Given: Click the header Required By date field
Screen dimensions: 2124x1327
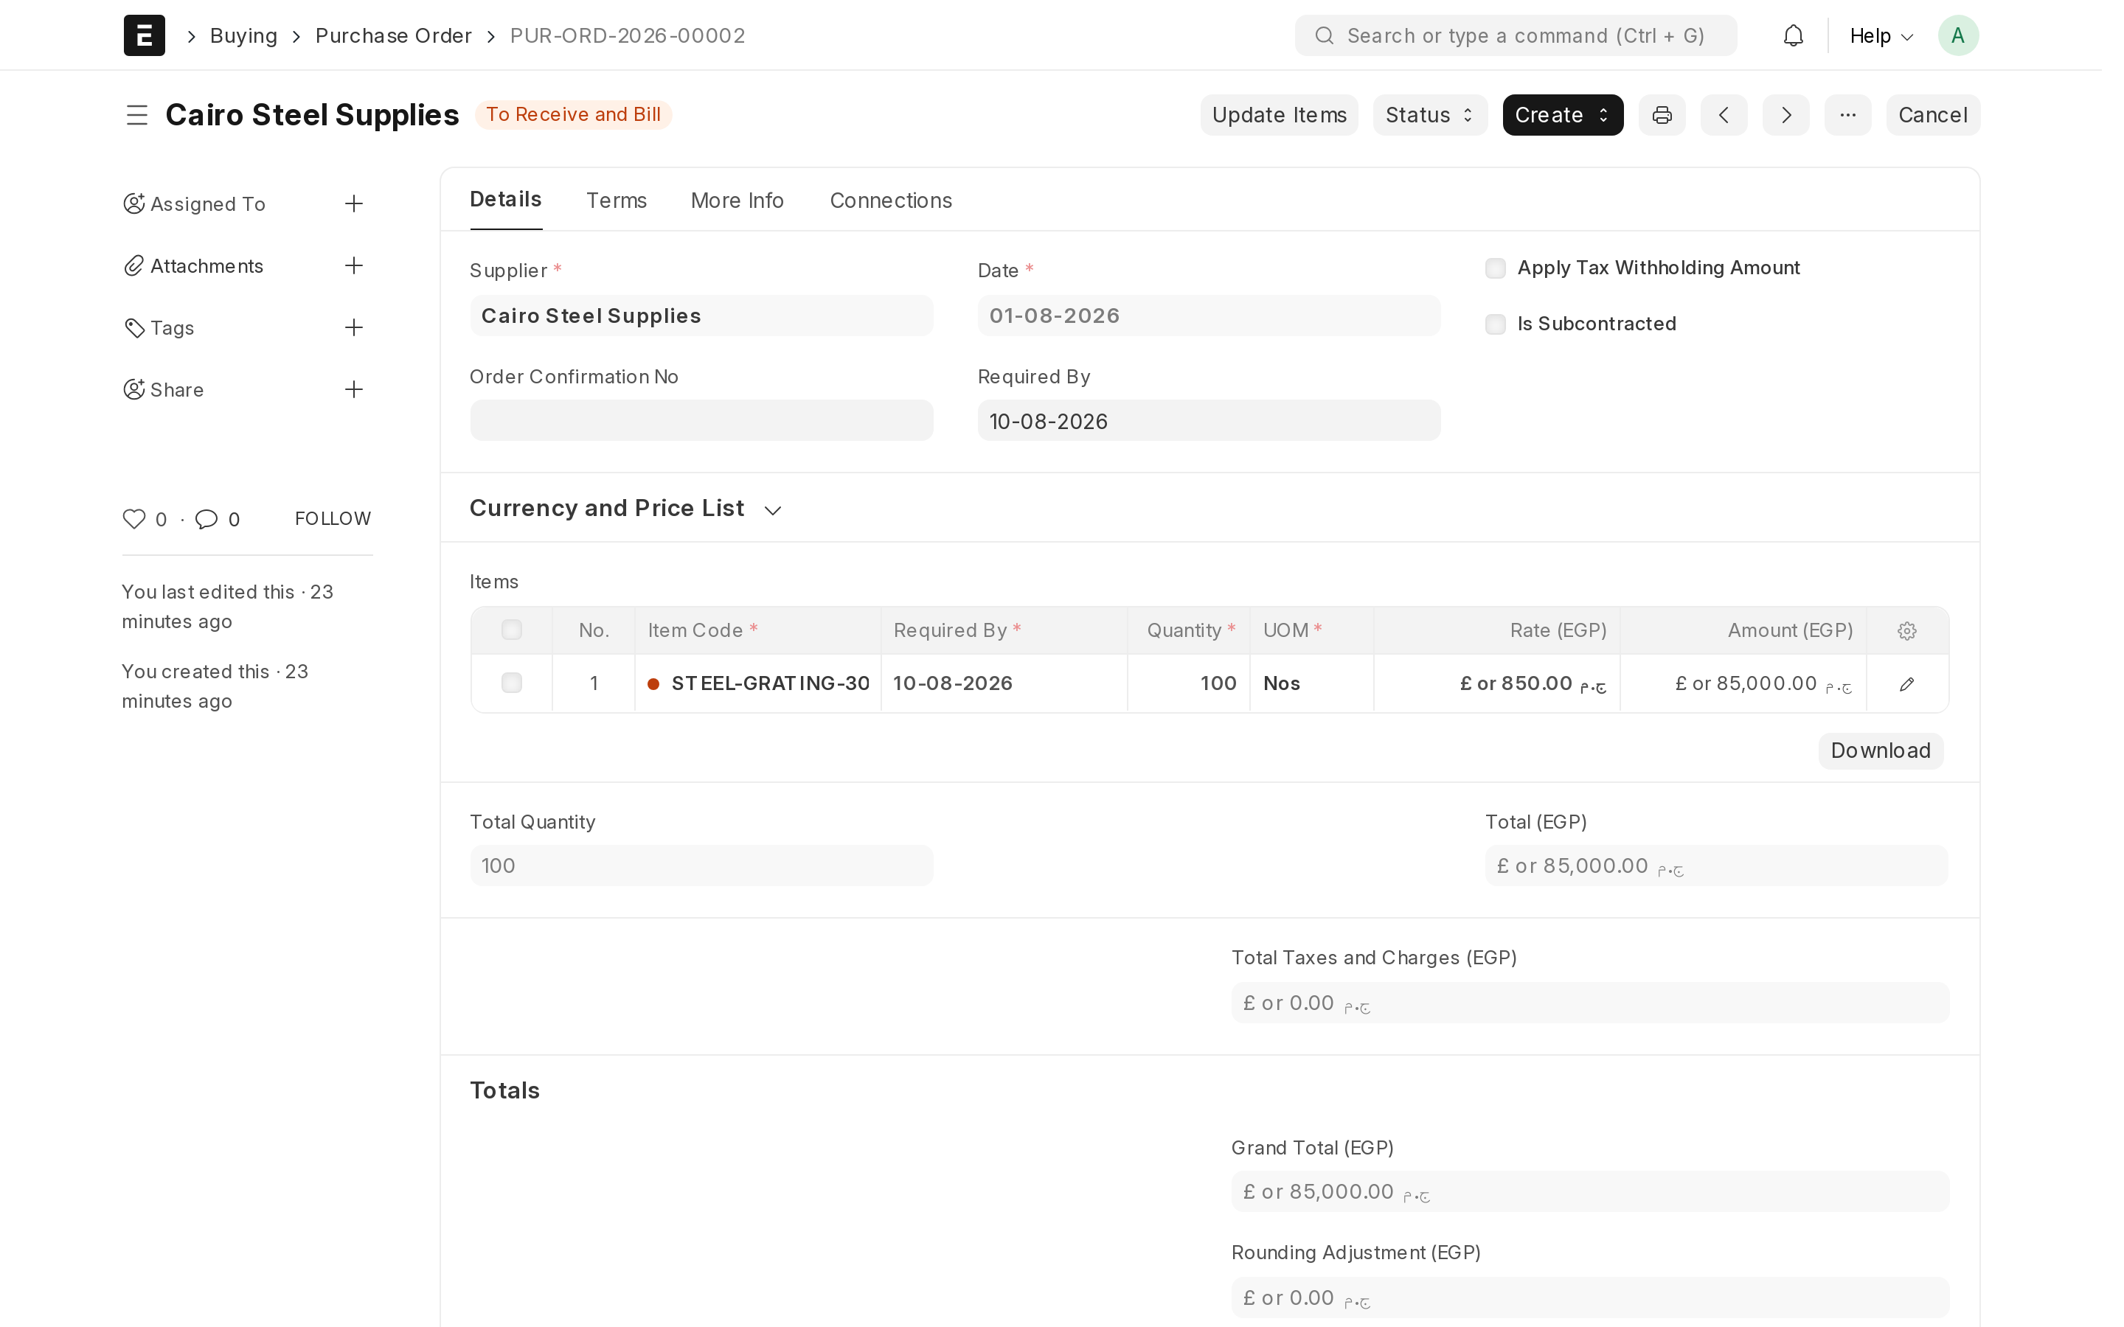Looking at the screenshot, I should pyautogui.click(x=1209, y=420).
